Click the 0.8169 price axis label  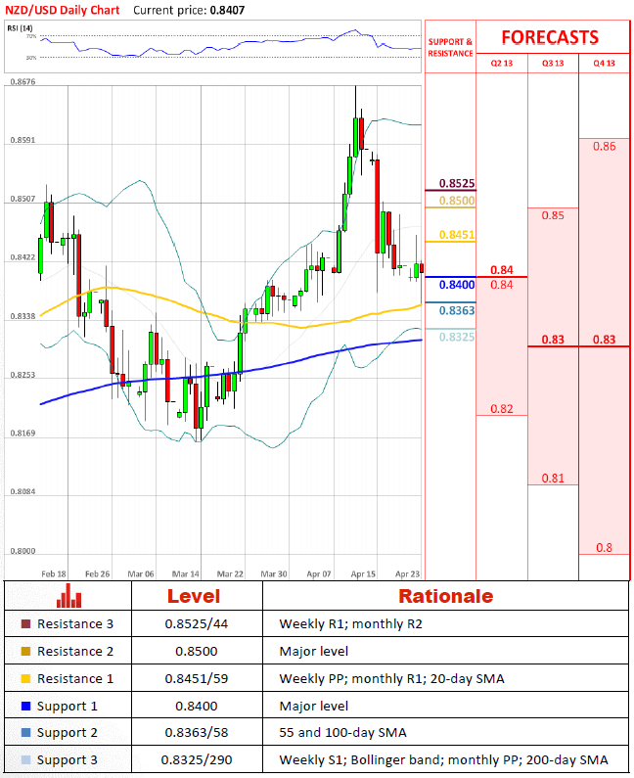point(23,434)
